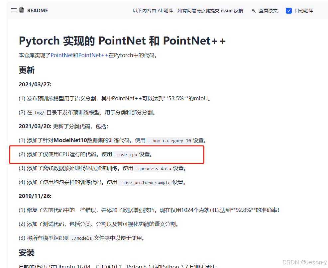328x268 pixels.
Task: Click the --use_cpu code snippet
Action: pos(125,154)
